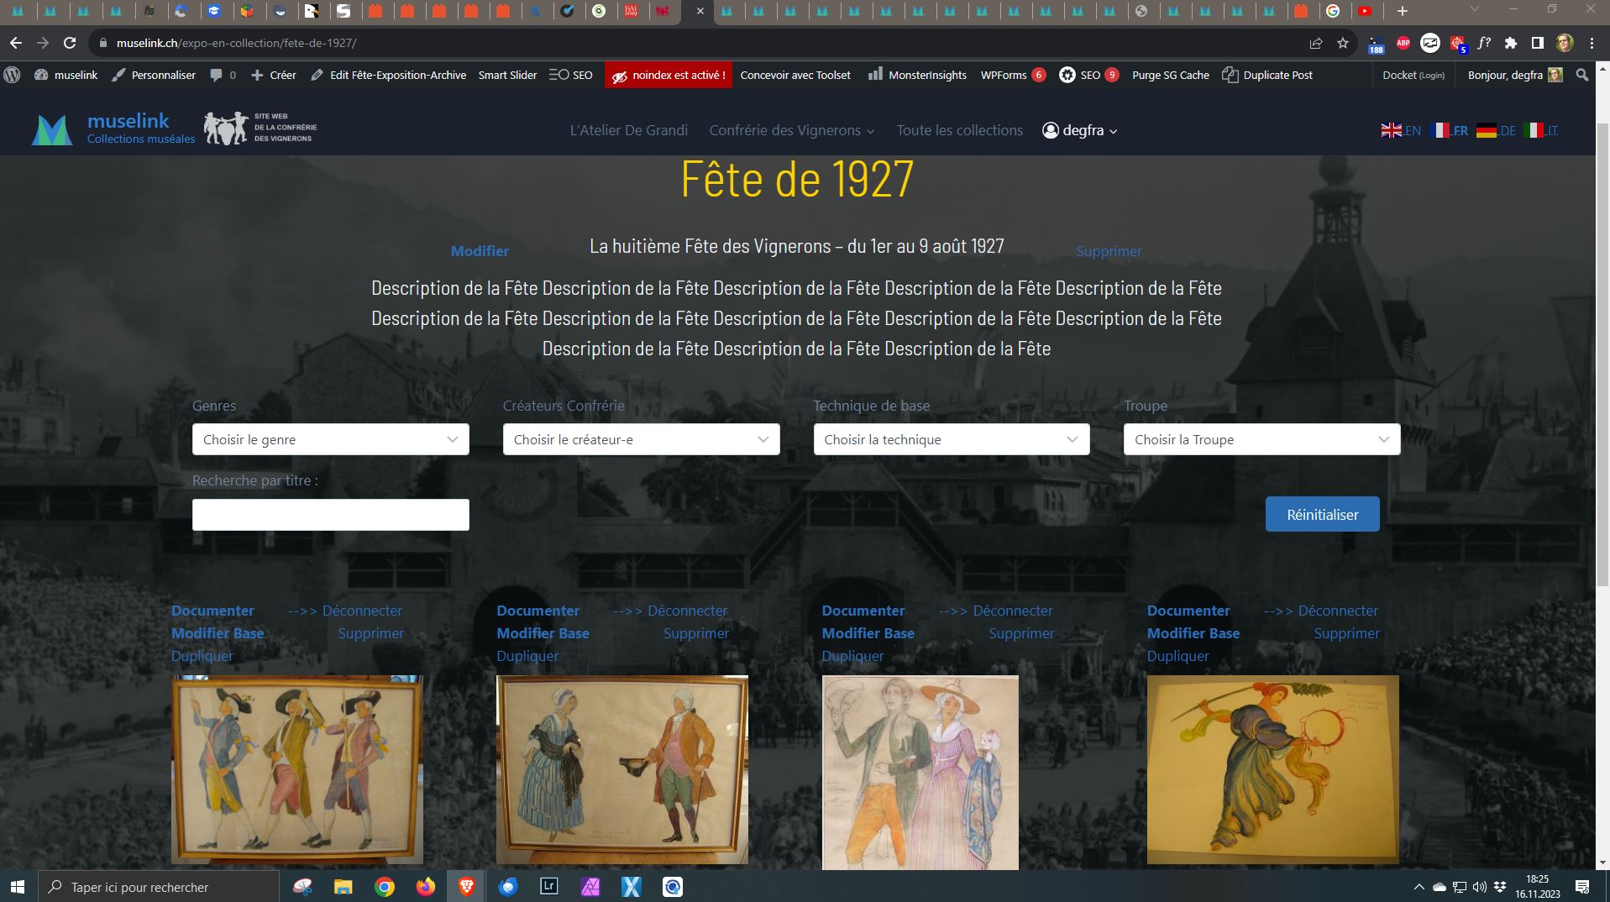This screenshot has height=902, width=1610.
Task: Open the fonts 'f?' extension
Action: (x=1484, y=43)
